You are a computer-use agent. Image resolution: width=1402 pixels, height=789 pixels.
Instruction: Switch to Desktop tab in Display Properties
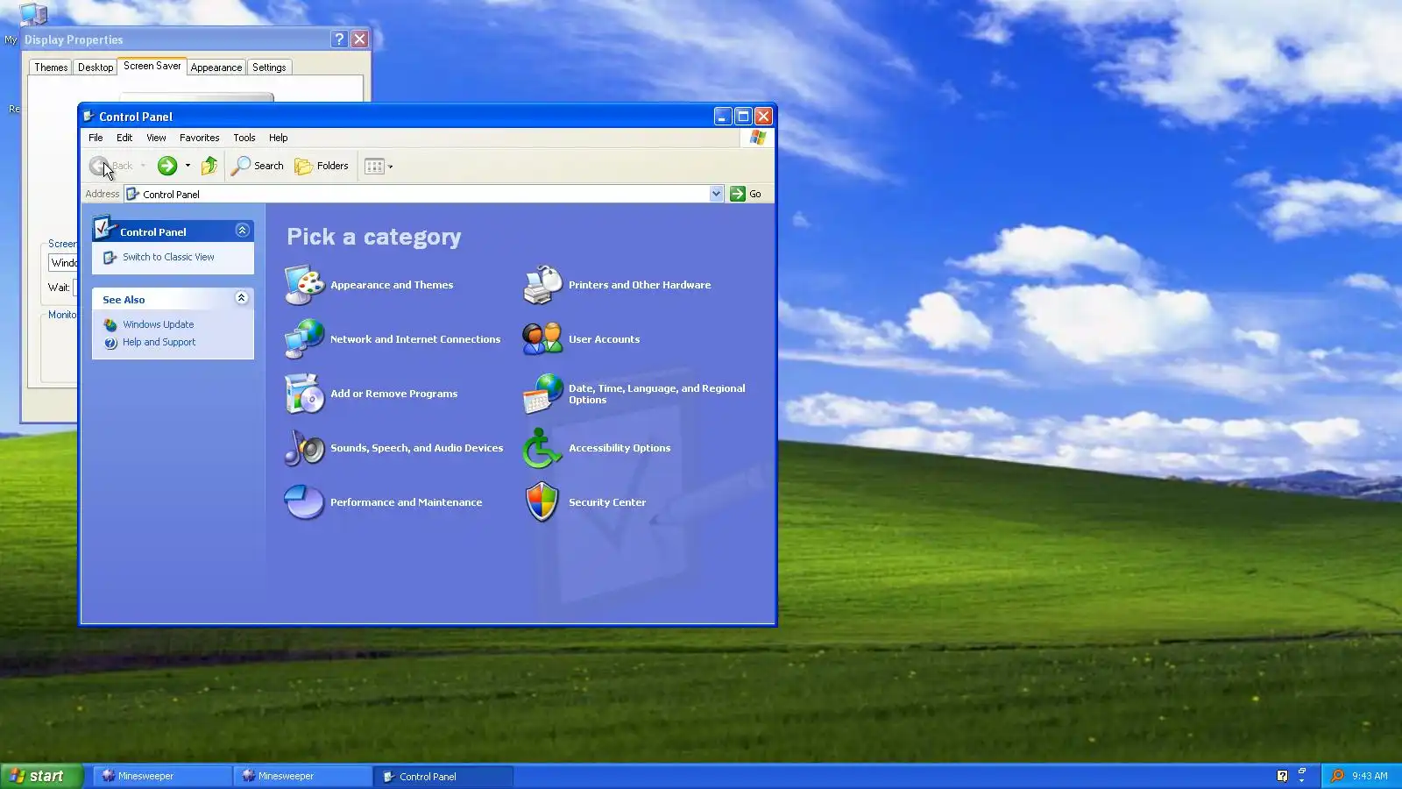click(x=96, y=68)
